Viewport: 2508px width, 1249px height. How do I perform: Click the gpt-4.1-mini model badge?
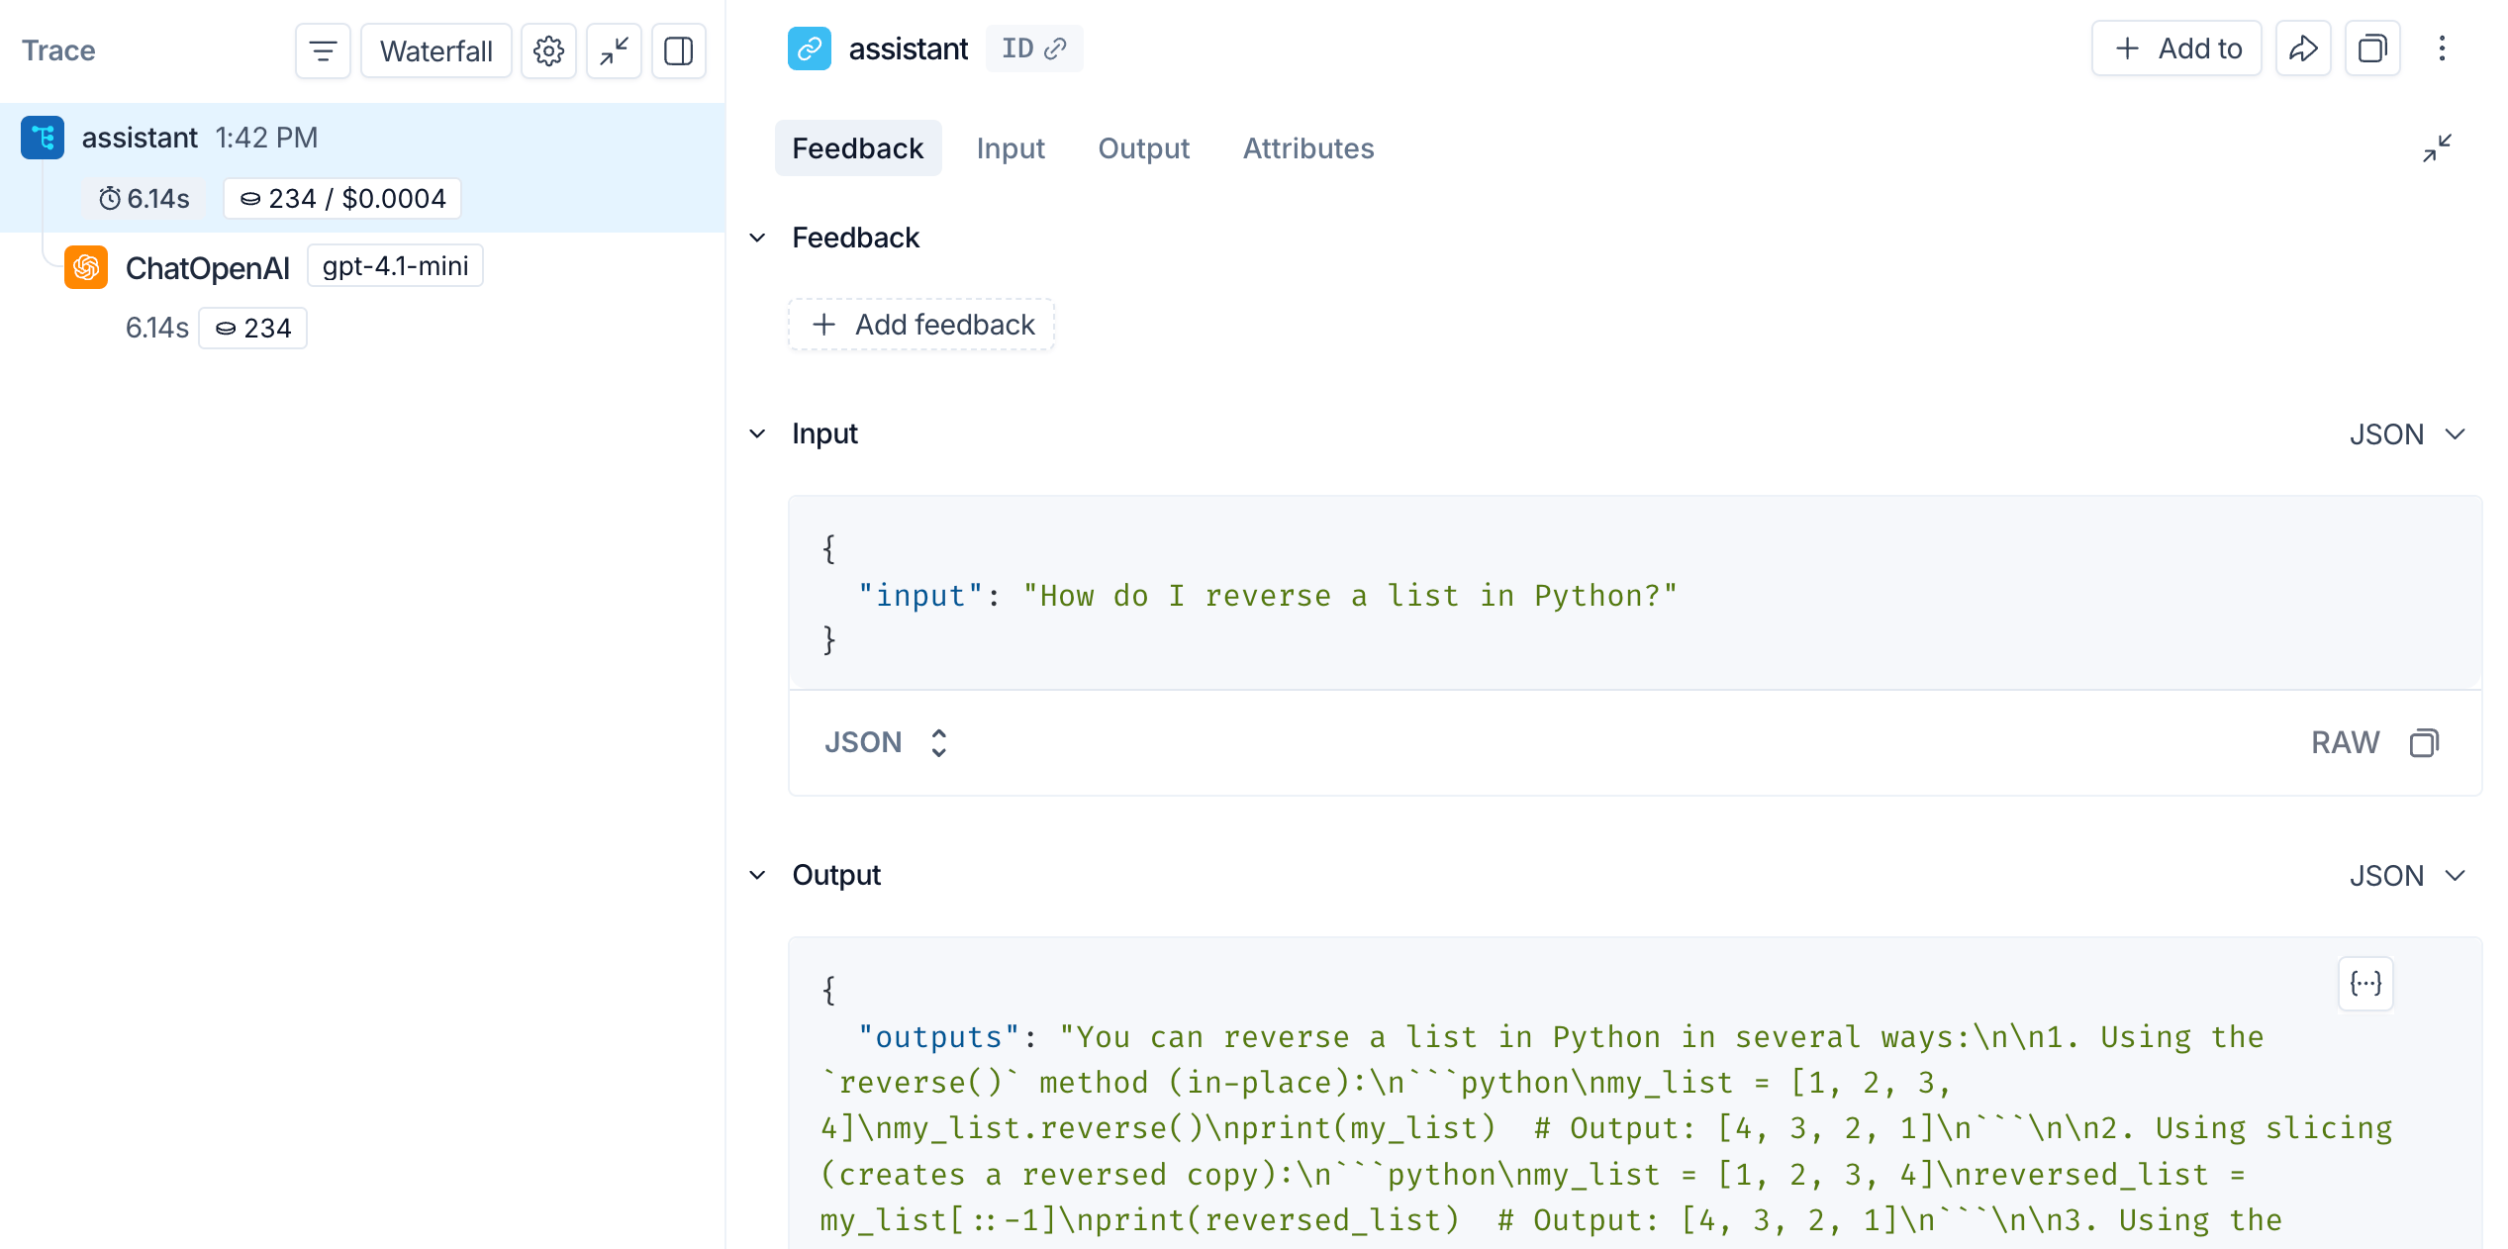point(395,266)
